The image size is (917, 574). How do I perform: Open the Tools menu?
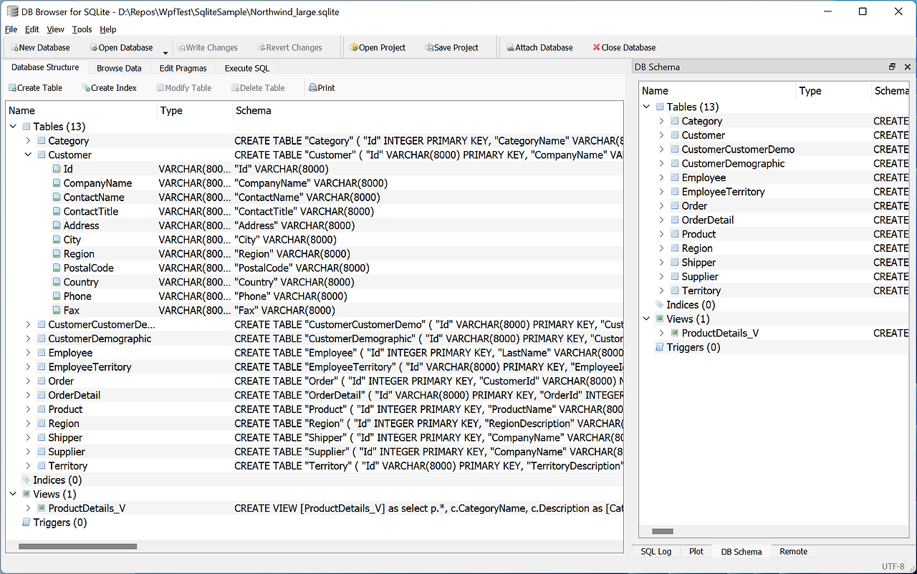pos(82,29)
